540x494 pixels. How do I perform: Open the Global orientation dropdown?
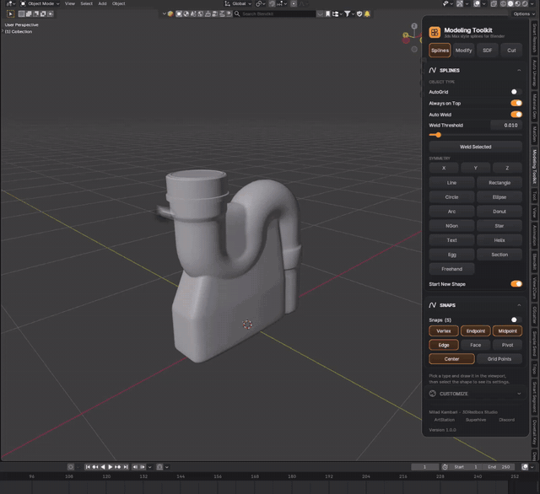(238, 3)
